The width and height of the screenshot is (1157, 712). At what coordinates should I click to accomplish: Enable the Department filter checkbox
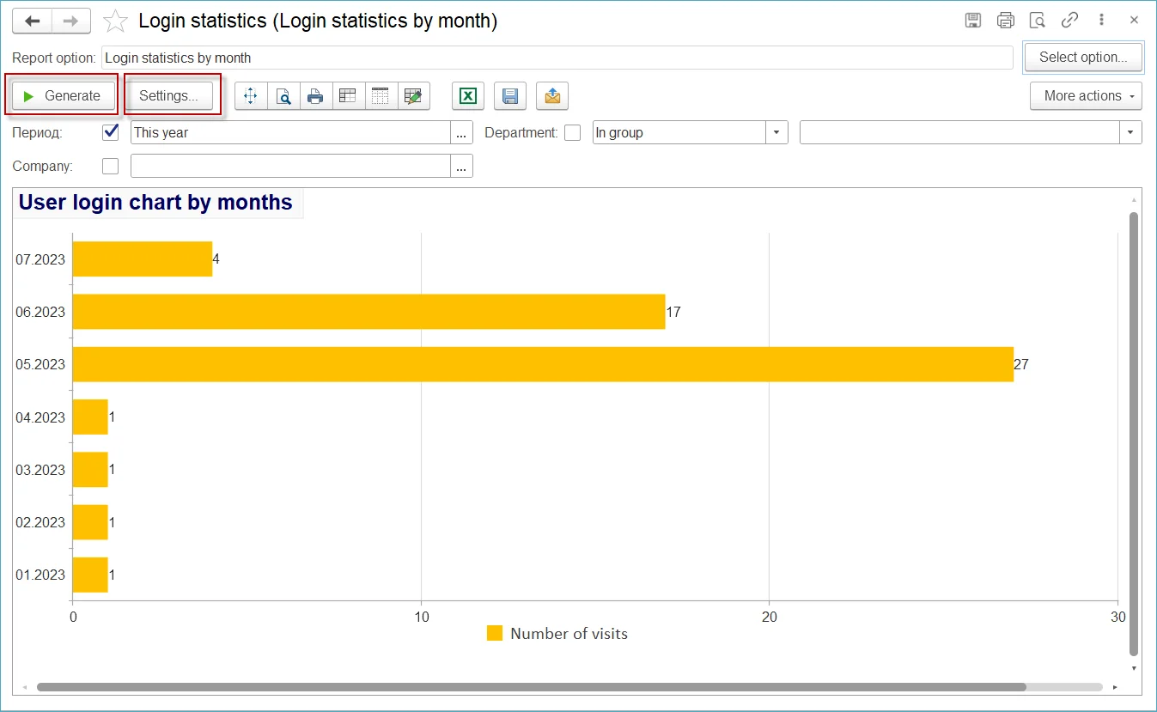(572, 132)
